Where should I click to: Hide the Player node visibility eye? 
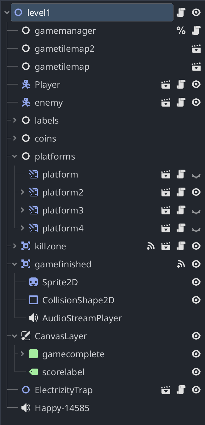click(196, 84)
